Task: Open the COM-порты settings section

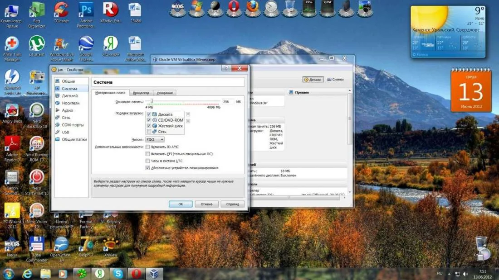Action: point(73,125)
